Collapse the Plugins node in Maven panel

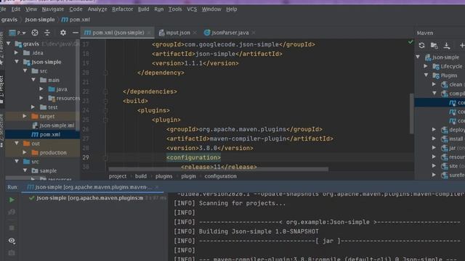(x=426, y=75)
